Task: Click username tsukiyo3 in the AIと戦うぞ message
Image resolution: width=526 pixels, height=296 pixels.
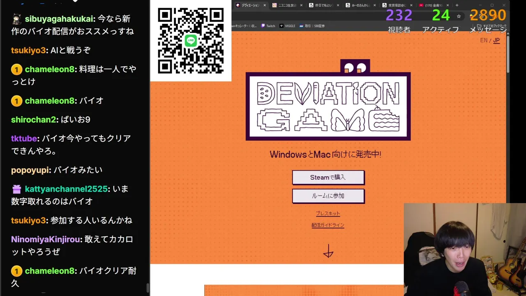Action: pyautogui.click(x=28, y=50)
